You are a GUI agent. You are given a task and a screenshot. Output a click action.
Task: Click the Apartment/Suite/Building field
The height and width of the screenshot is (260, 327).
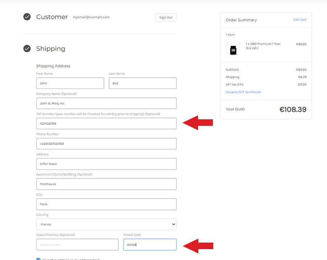[x=106, y=184]
